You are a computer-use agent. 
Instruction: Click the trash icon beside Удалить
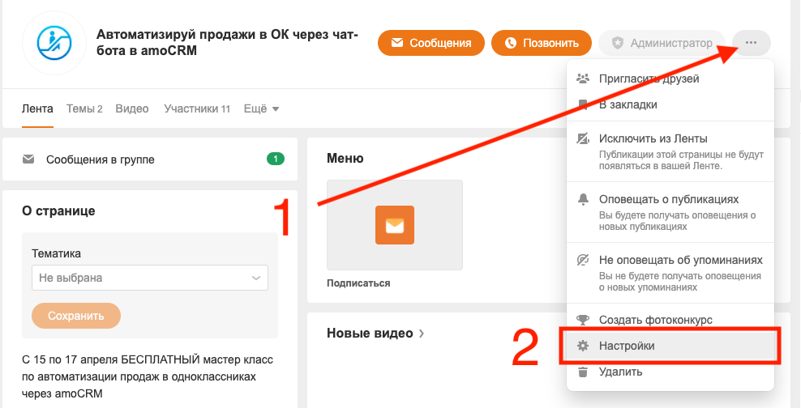[582, 372]
